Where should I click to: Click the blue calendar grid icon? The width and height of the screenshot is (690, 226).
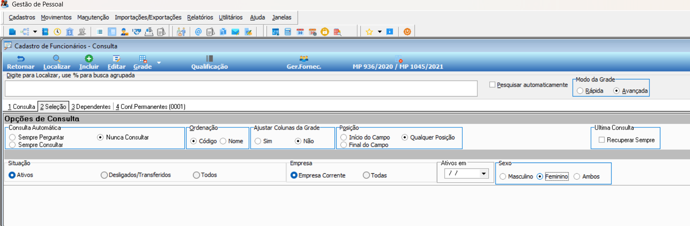click(x=275, y=32)
